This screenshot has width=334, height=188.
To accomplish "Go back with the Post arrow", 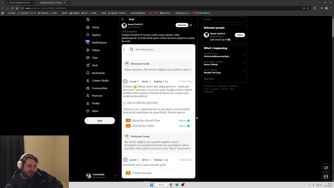I will click(x=123, y=19).
